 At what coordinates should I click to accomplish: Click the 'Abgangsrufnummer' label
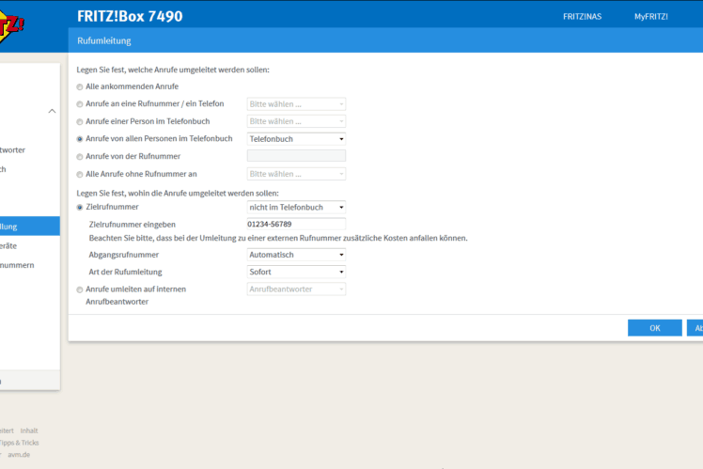point(124,255)
